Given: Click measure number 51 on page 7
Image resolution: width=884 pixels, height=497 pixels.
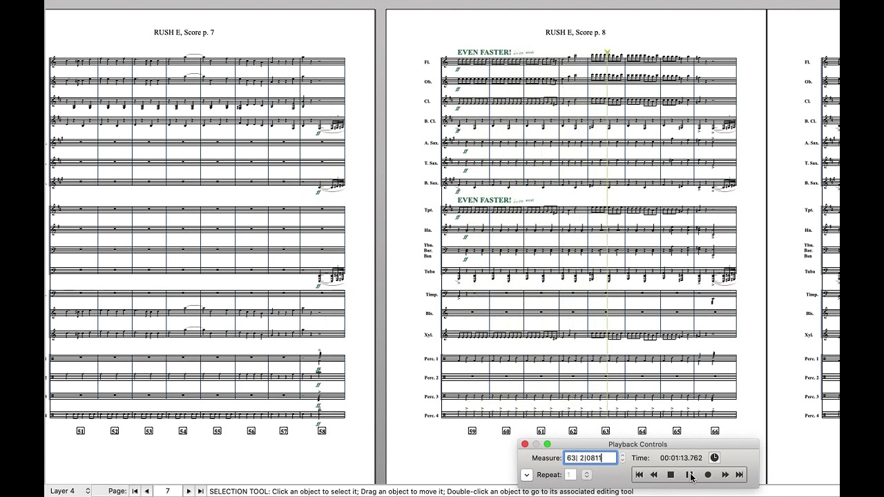Looking at the screenshot, I should click(81, 431).
